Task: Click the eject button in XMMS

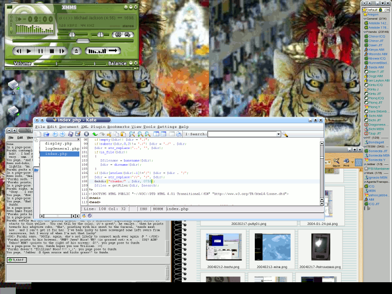Action: [76, 50]
